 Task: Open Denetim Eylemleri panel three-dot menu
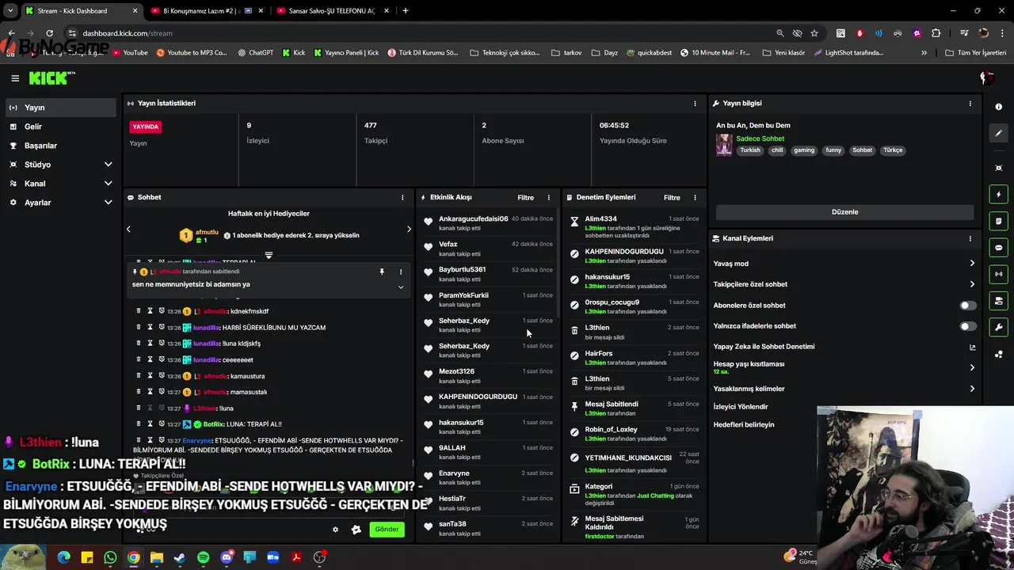pos(695,197)
